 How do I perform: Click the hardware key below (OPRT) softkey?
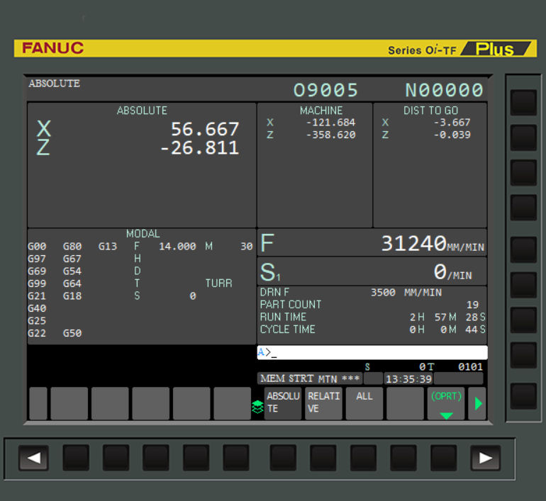click(x=443, y=458)
